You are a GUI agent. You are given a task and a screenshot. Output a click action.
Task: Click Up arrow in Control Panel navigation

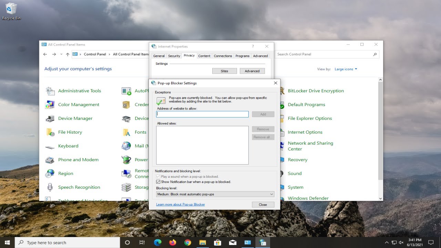coord(68,54)
